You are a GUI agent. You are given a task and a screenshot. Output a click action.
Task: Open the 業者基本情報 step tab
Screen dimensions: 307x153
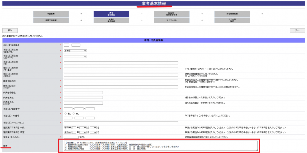coord(111,14)
